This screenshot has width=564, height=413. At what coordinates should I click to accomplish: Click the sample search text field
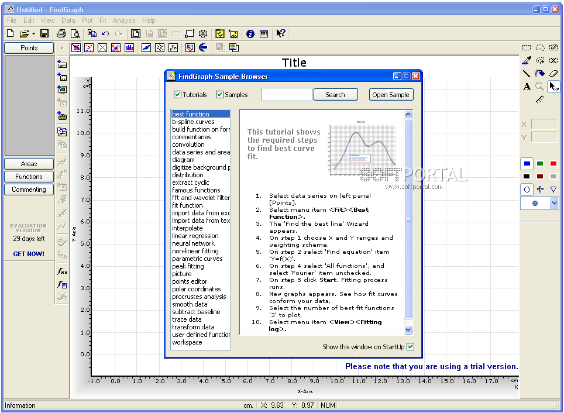tap(287, 95)
